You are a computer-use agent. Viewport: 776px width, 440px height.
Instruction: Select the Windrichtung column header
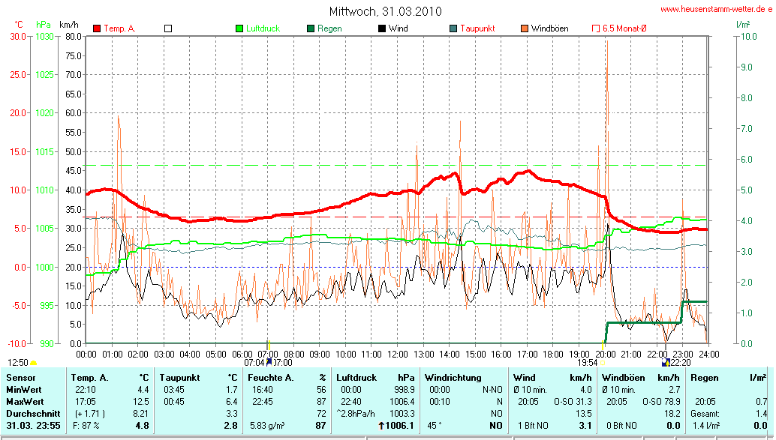pyautogui.click(x=451, y=378)
